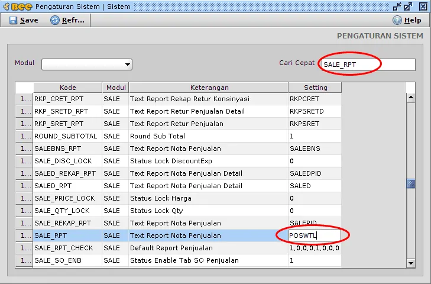Image resolution: width=431 pixels, height=284 pixels.
Task: Select the SALE_PRICE_LOCK code cell
Action: tap(67, 198)
